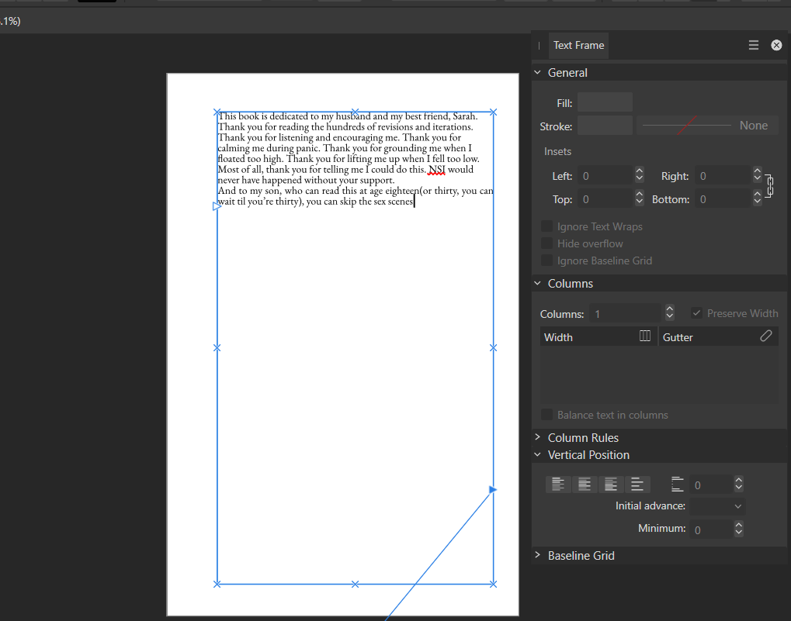Select the justify vertical alignment icon
This screenshot has height=621, width=791.
tap(637, 484)
